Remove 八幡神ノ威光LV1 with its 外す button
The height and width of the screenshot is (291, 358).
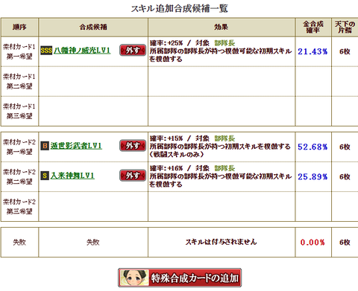tap(133, 51)
